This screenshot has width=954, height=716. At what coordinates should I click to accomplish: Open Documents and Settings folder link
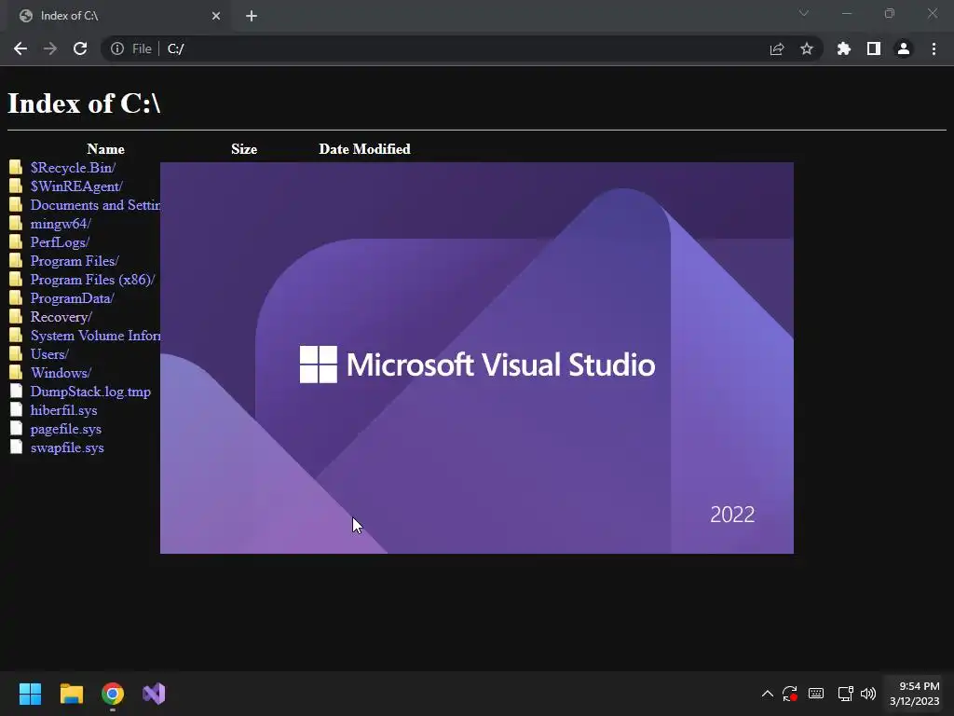click(96, 205)
